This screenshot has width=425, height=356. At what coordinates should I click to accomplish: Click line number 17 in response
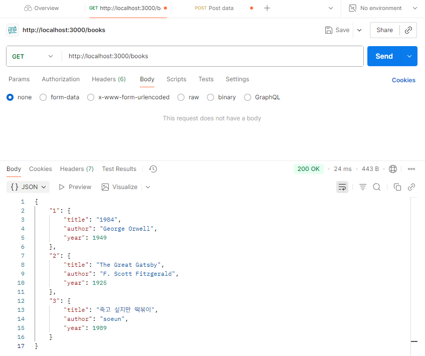(x=21, y=346)
